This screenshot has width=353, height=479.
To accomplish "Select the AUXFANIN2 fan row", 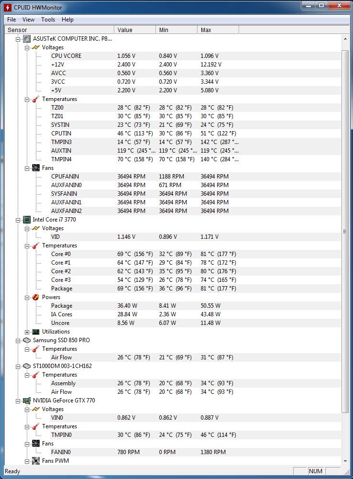I will pos(196,211).
